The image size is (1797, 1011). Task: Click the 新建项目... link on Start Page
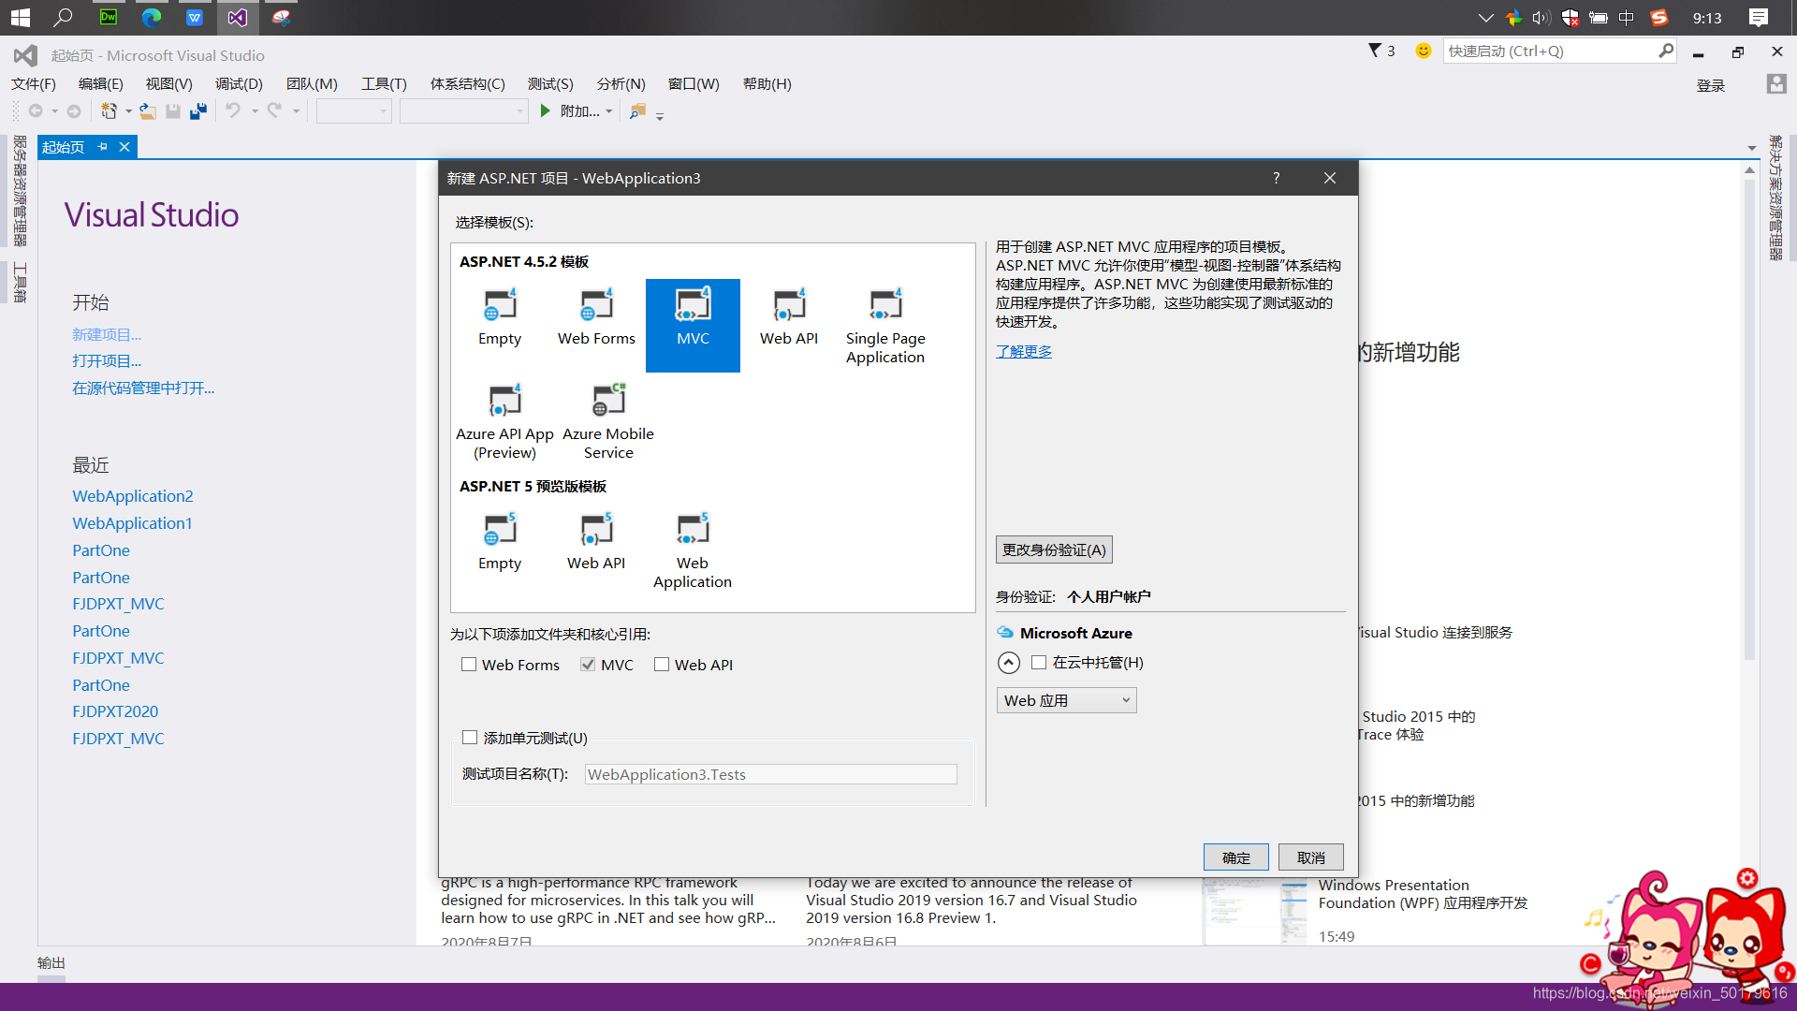tap(107, 334)
